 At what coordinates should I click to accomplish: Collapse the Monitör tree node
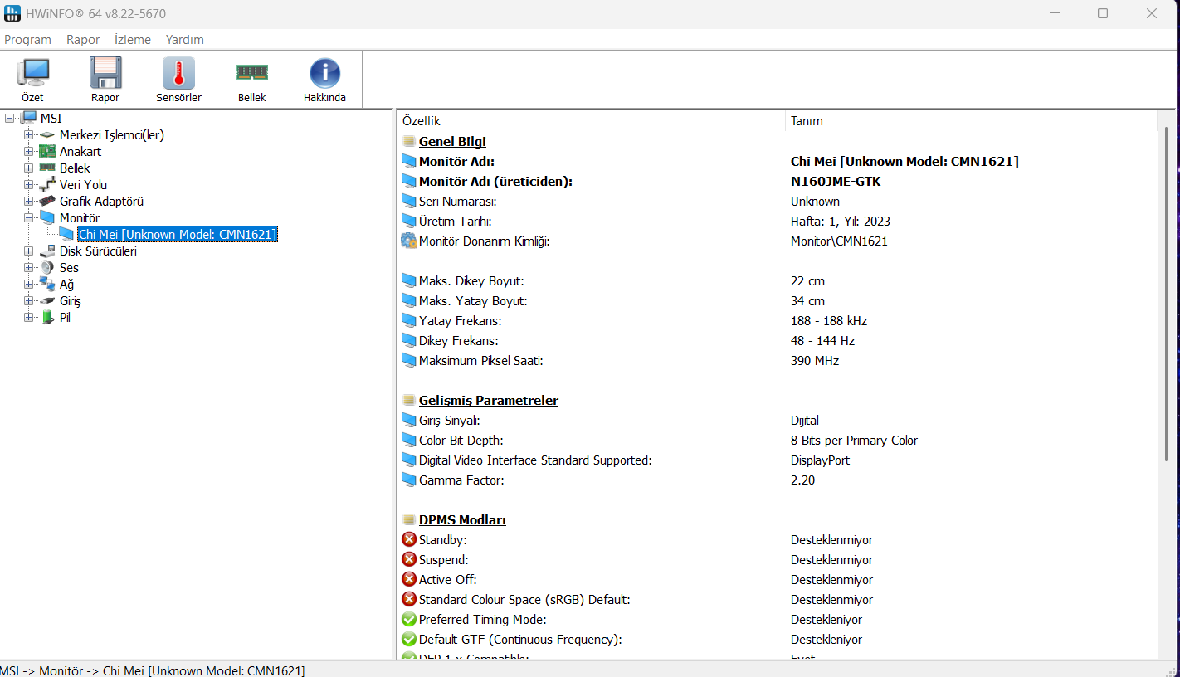tap(28, 218)
